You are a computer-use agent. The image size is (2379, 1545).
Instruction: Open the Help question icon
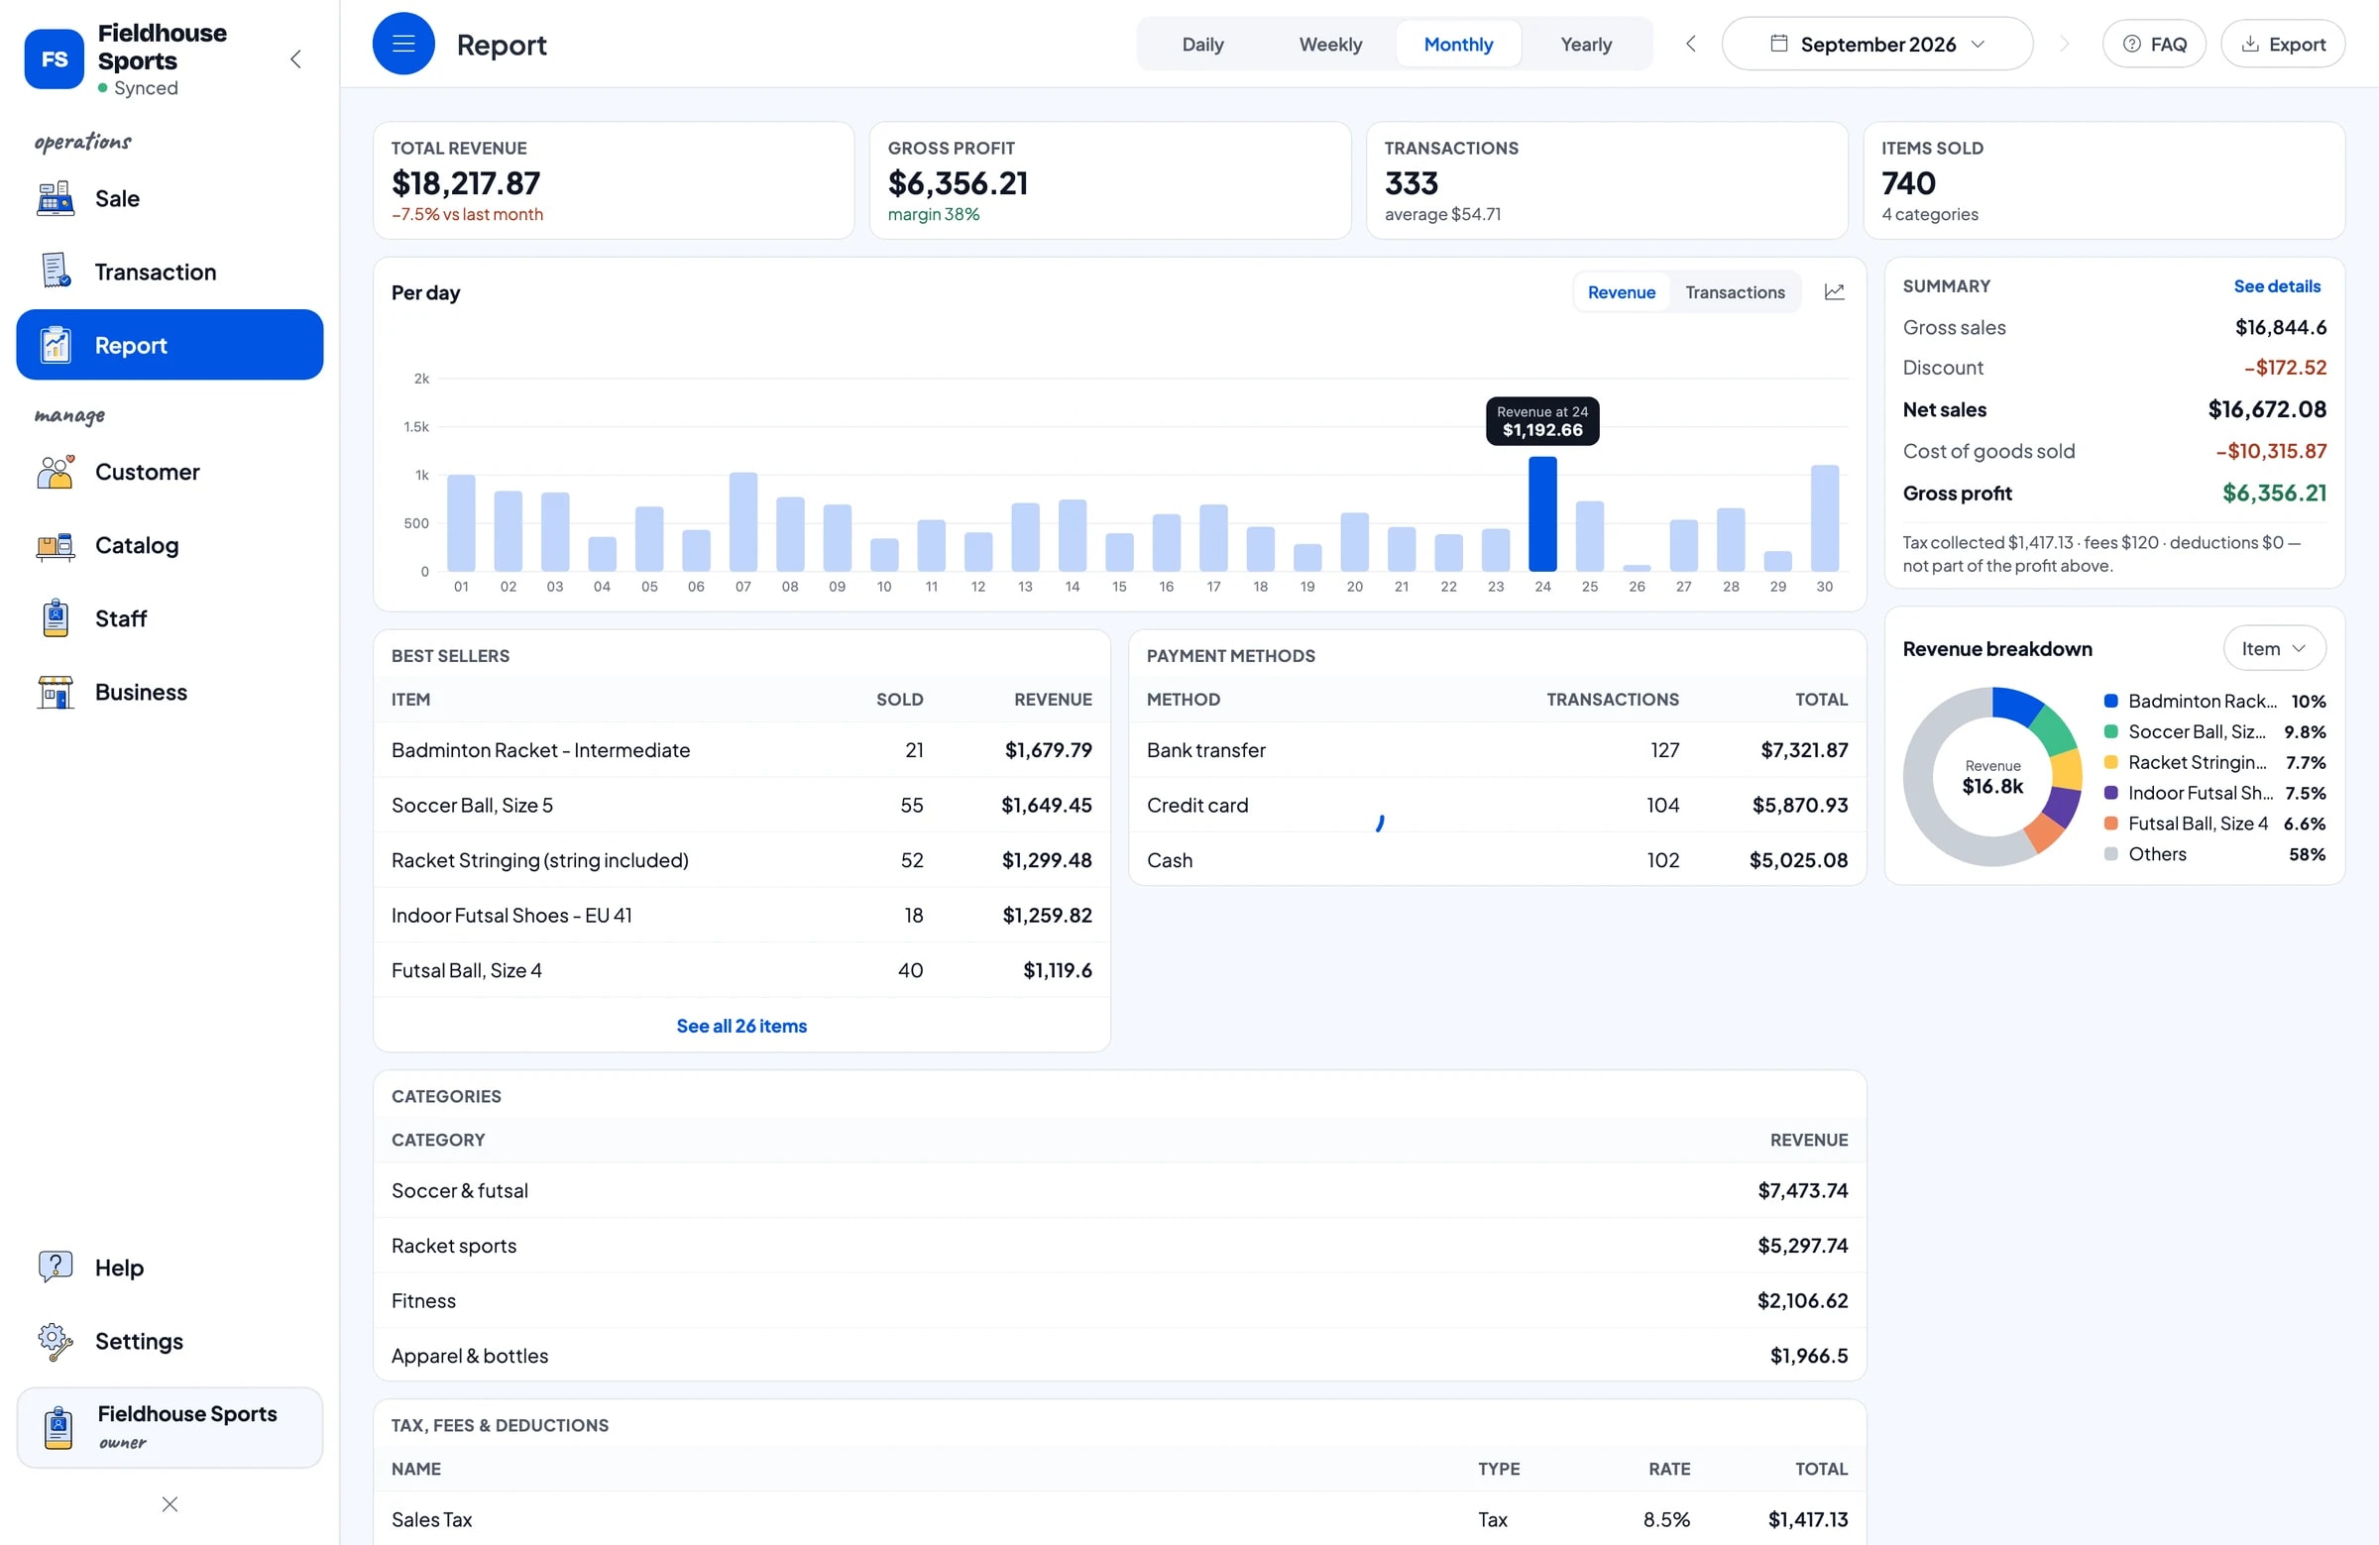pyautogui.click(x=55, y=1268)
